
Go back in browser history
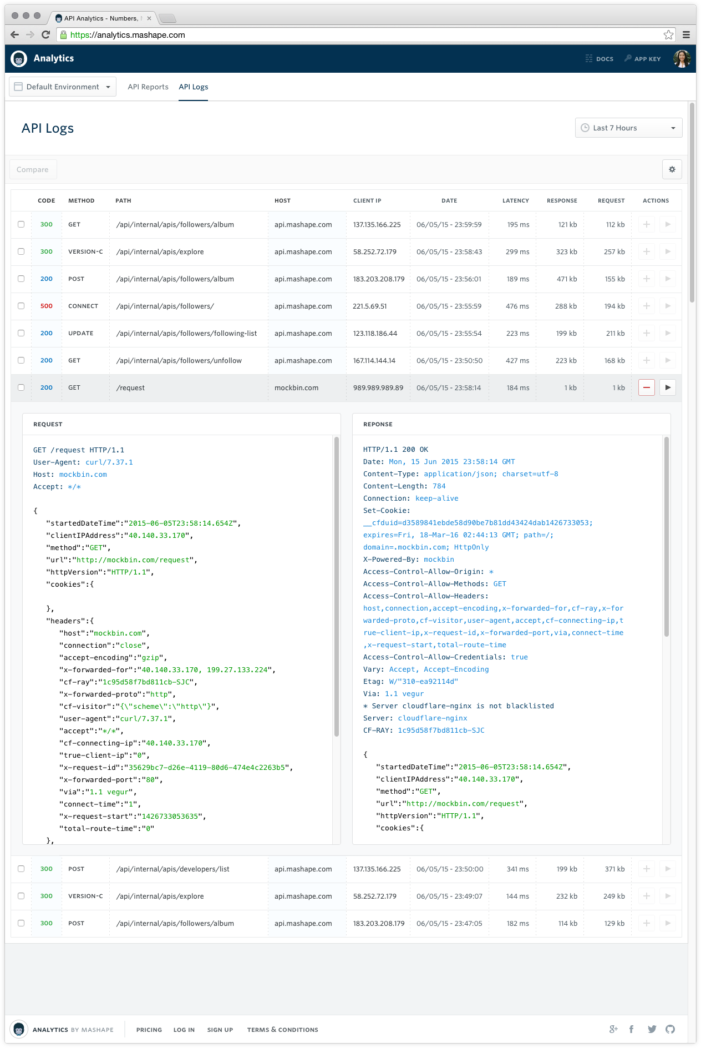pos(15,34)
